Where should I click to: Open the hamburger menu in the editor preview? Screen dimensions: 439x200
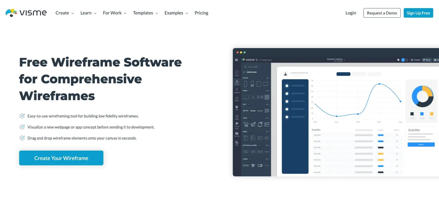click(236, 60)
